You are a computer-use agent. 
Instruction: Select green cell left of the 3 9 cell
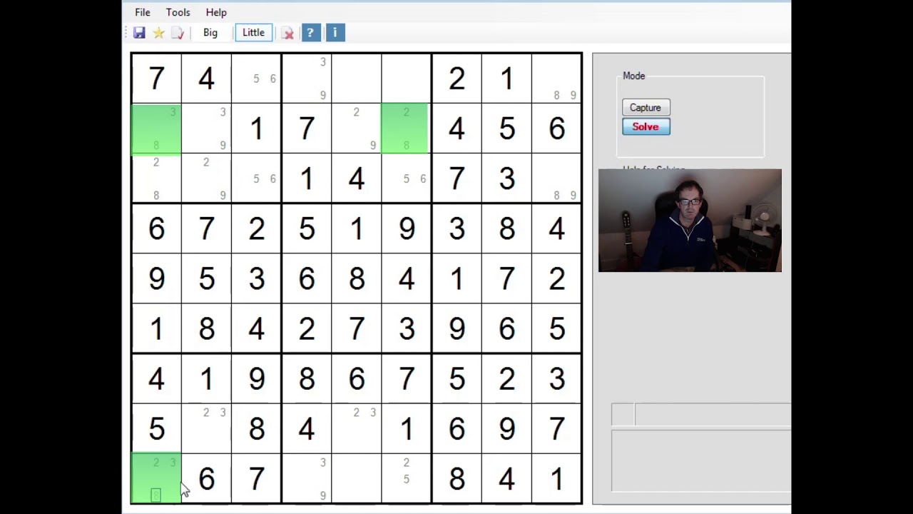point(156,128)
